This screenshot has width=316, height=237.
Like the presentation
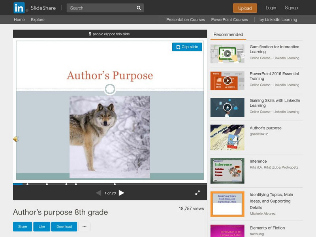click(x=41, y=227)
